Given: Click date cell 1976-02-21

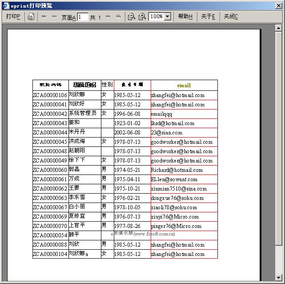Looking at the screenshot, I should (x=132, y=198).
